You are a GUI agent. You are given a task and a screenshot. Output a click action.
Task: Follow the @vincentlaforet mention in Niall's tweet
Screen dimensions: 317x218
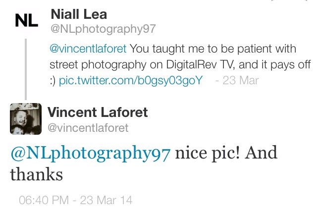click(87, 50)
